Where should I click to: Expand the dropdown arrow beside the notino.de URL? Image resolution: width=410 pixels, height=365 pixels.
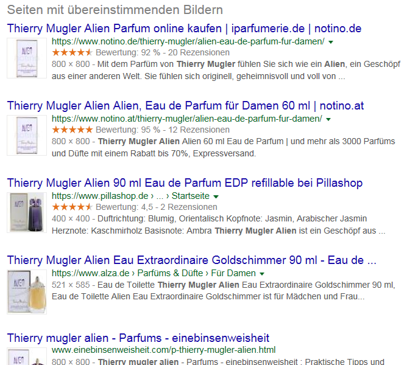coord(331,42)
